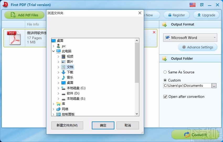Select the 本地磁盘 (E:) label
This screenshot has width=223, height=142.
[76, 99]
